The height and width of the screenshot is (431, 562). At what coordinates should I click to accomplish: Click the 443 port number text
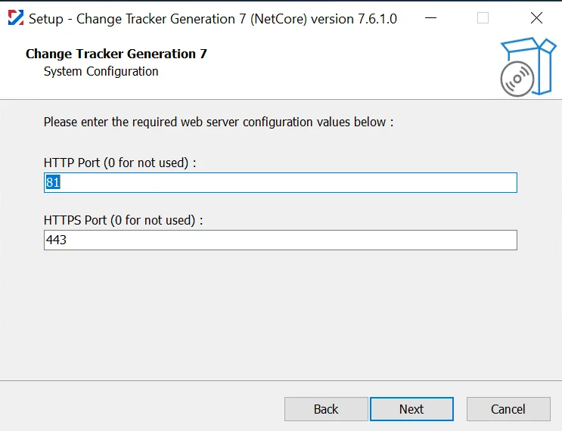[x=56, y=240]
